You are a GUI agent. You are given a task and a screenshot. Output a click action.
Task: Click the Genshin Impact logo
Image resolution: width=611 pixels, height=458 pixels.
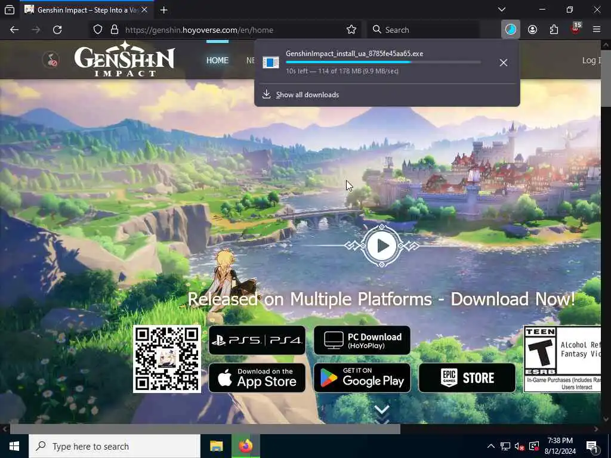[x=125, y=59]
